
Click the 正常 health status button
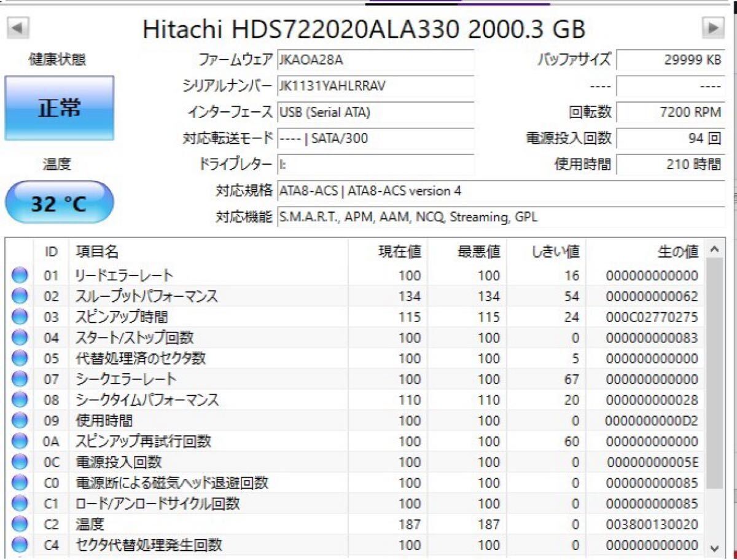click(x=60, y=109)
